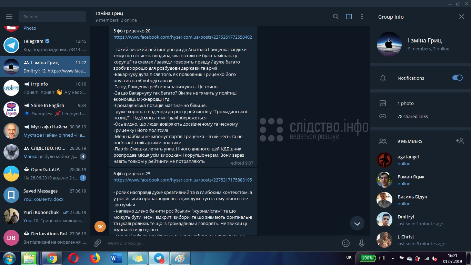The width and height of the screenshot is (471, 265).
Task: Open the Мустафа Найем channel
Action: pyautogui.click(x=45, y=131)
